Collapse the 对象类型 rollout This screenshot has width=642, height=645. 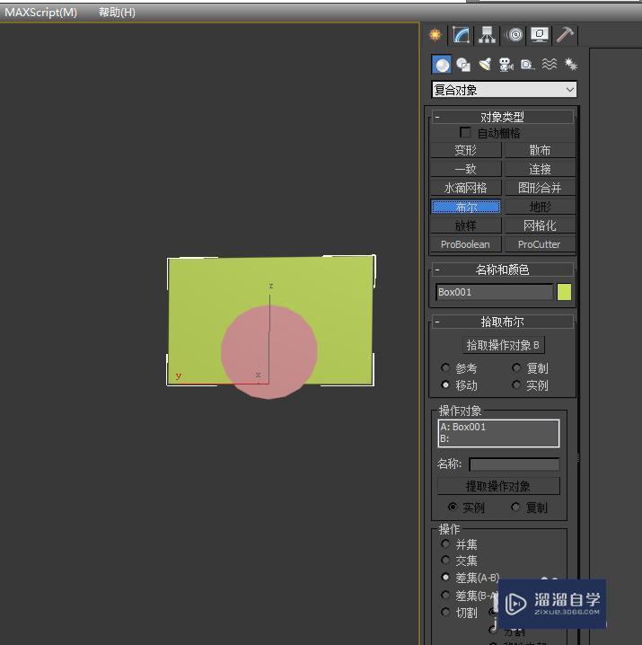coord(502,117)
